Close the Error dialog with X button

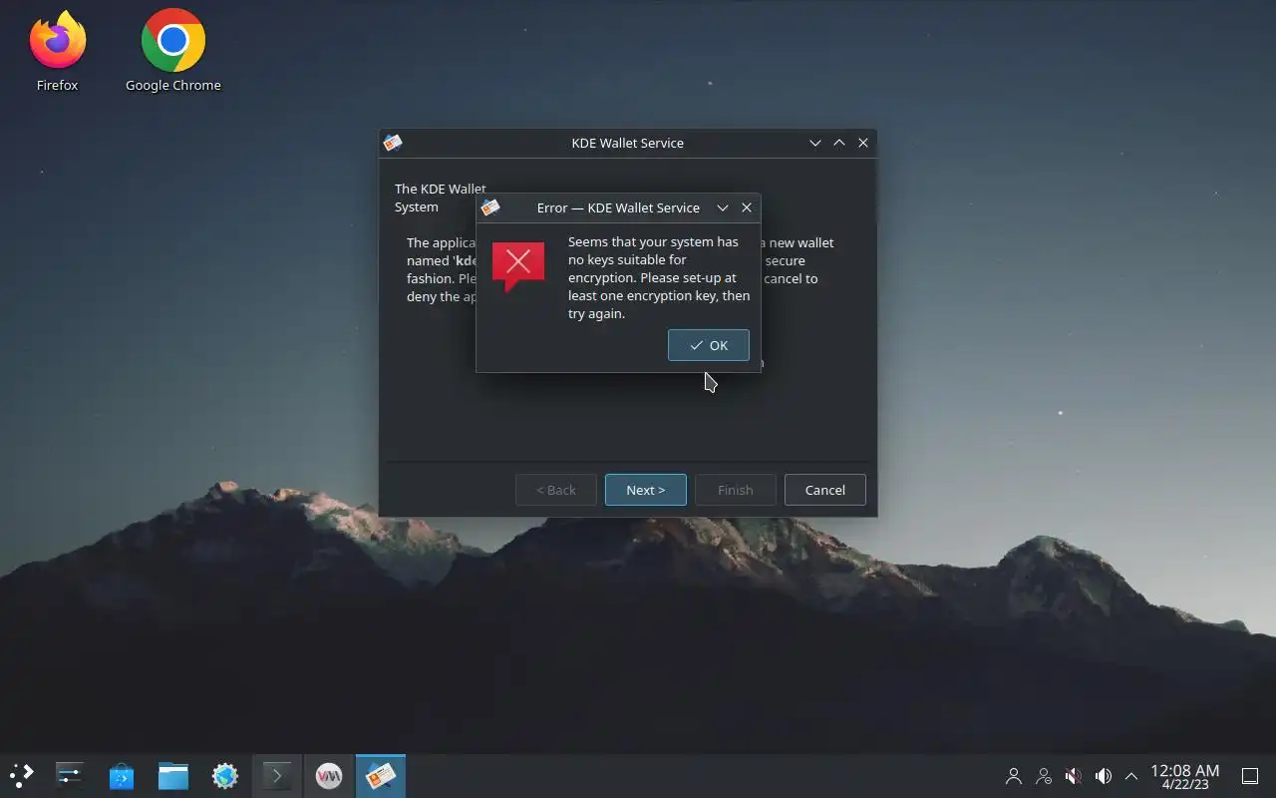[x=747, y=207]
